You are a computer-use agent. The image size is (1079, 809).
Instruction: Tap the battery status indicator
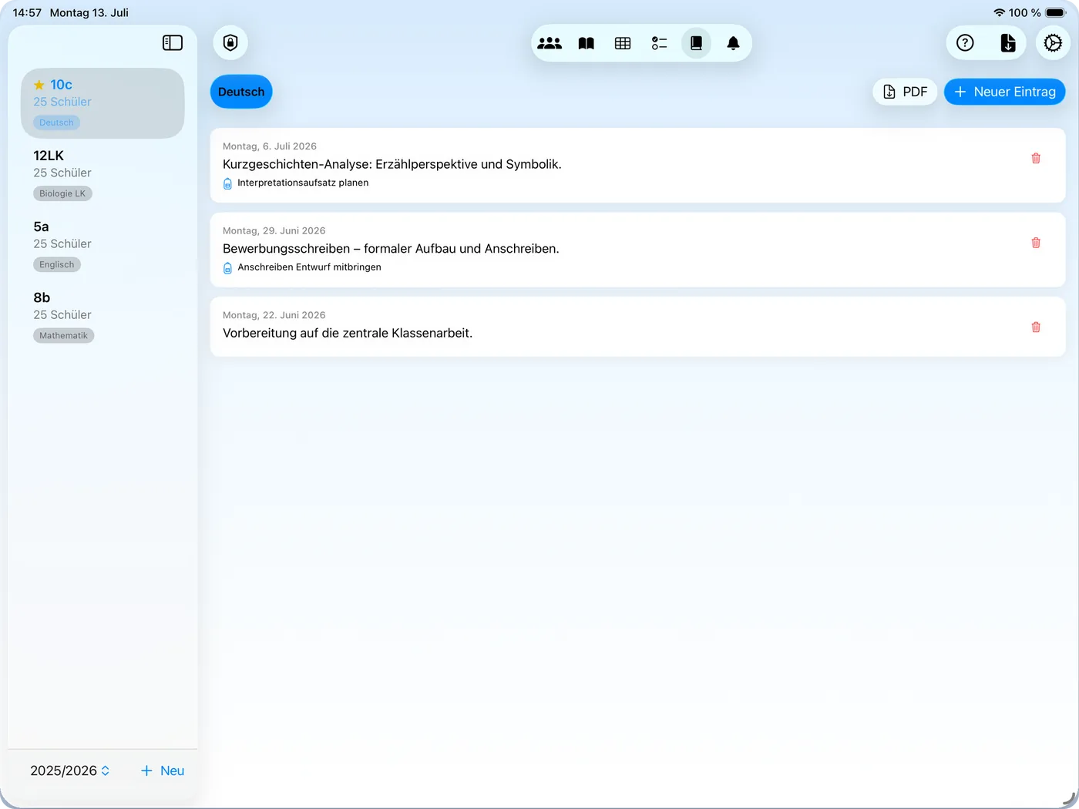click(1056, 12)
